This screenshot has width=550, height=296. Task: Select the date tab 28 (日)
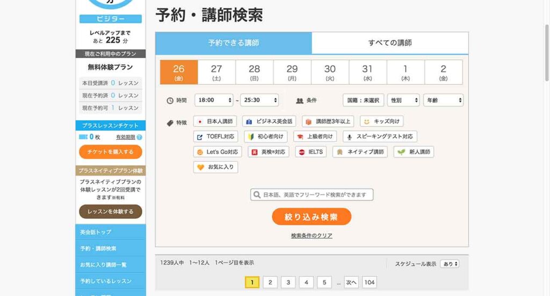pyautogui.click(x=255, y=72)
